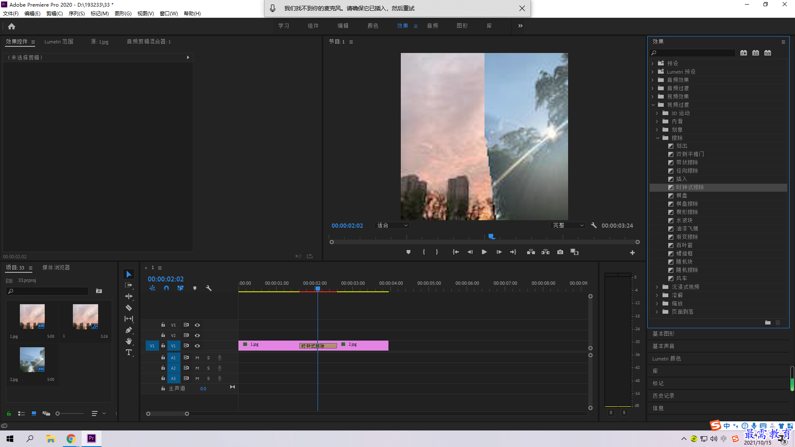This screenshot has height=447, width=795.
Task: Select the Pen tool
Action: click(x=129, y=330)
